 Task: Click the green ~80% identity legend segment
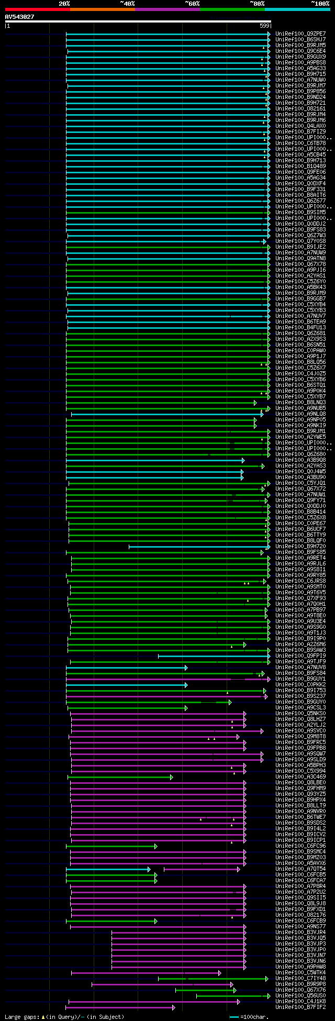[x=232, y=9]
